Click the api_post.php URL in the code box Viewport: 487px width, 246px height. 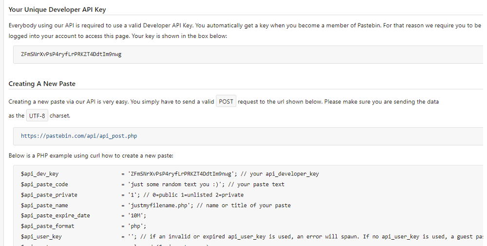[x=79, y=136]
